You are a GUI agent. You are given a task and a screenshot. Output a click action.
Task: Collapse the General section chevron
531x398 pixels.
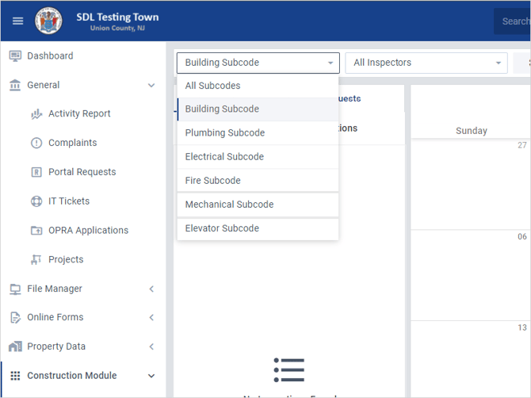(x=151, y=86)
